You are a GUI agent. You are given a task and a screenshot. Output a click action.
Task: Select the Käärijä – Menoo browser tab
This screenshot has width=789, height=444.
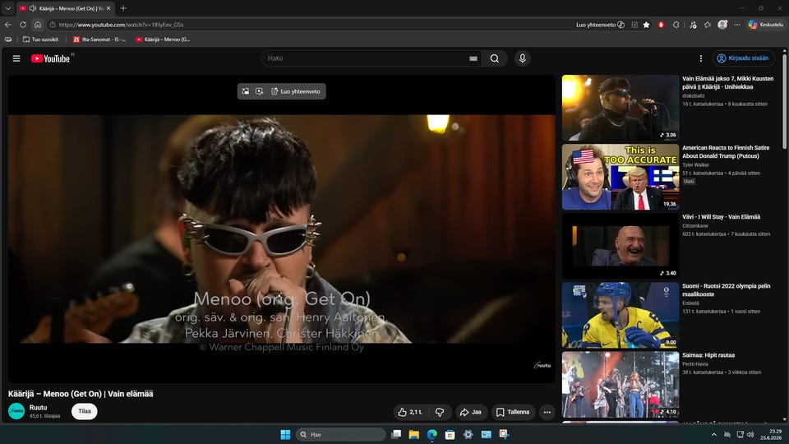(x=66, y=8)
